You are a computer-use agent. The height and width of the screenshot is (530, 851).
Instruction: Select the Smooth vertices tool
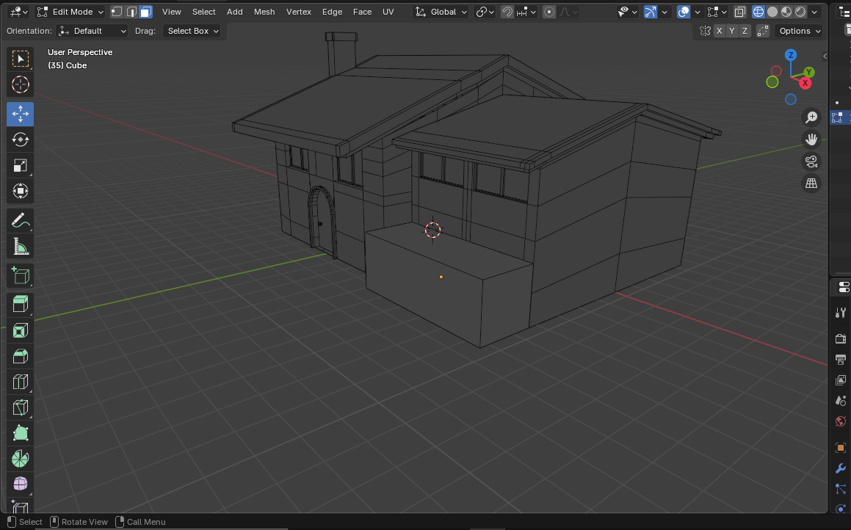point(20,484)
